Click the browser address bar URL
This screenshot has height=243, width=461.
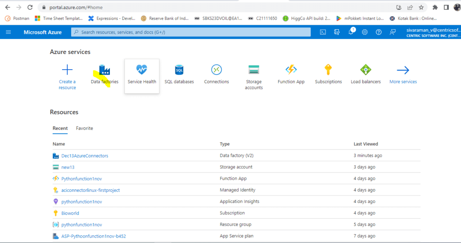(76, 7)
